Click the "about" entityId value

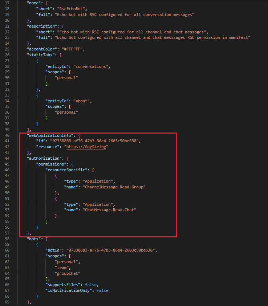click(82, 101)
